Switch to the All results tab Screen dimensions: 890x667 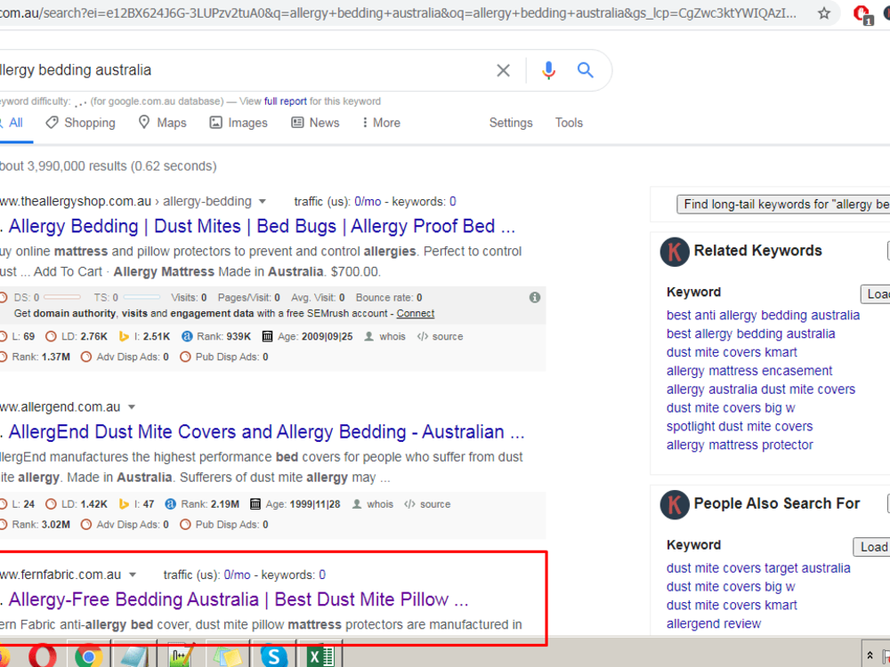[12, 123]
